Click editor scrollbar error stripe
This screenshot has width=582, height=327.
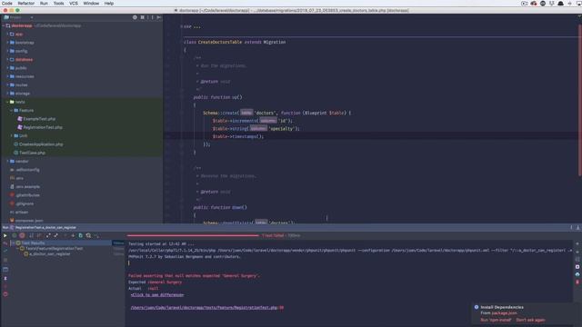[579, 100]
